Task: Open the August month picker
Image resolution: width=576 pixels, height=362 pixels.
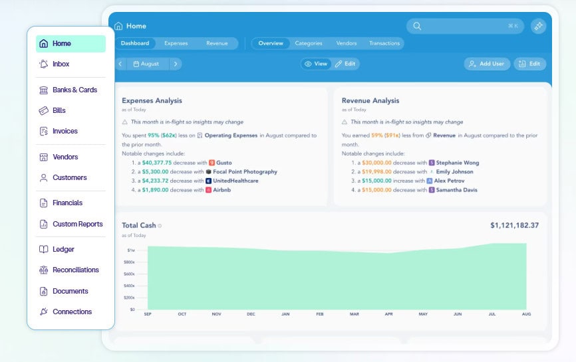Action: point(146,64)
